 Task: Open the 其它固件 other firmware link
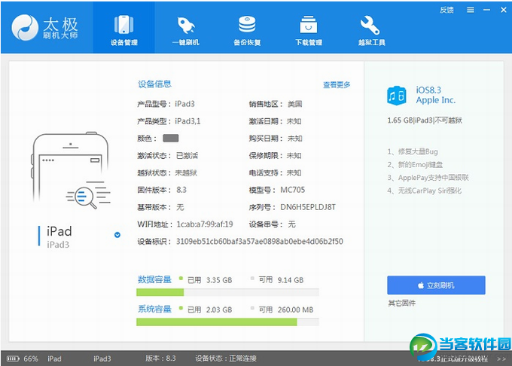[401, 303]
